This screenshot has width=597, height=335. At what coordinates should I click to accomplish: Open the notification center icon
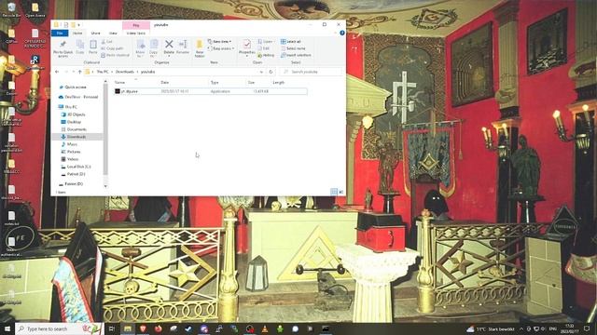(587, 328)
